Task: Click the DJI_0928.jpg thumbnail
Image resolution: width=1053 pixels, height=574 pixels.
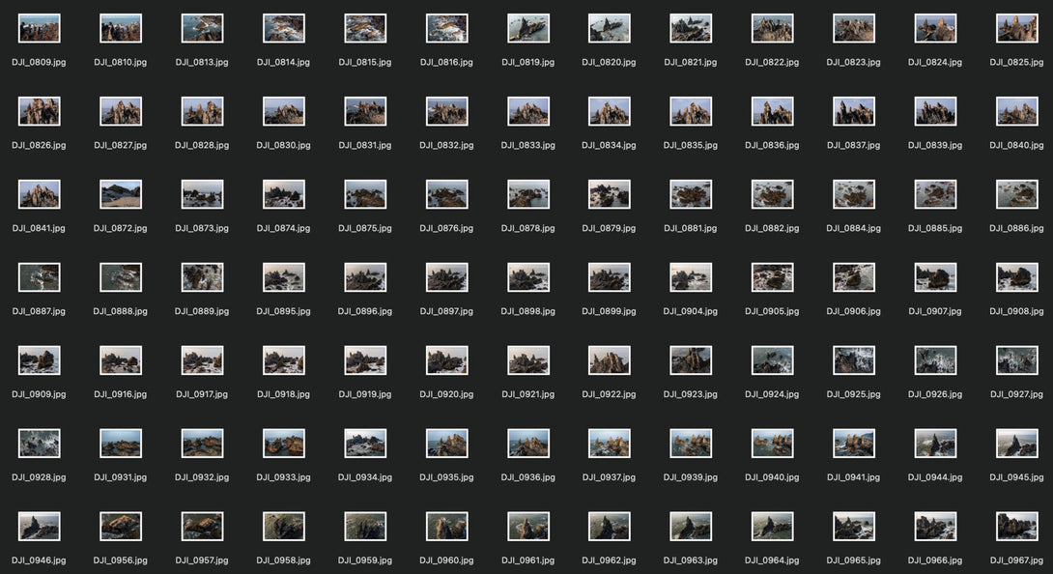Action: point(39,444)
